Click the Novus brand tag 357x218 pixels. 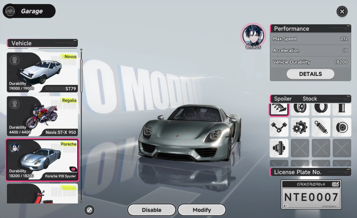pyautogui.click(x=70, y=57)
